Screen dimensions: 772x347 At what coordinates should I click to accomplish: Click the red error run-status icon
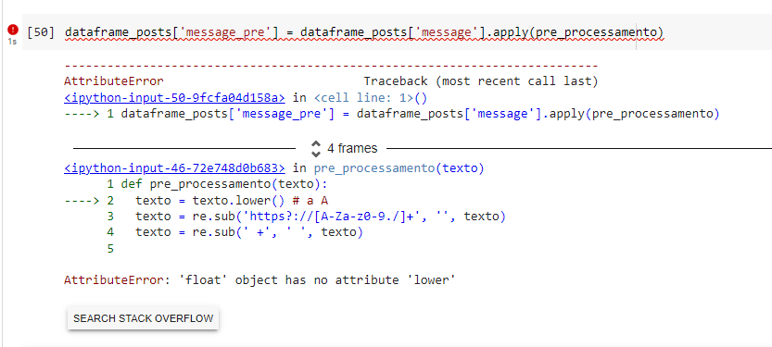(x=13, y=30)
